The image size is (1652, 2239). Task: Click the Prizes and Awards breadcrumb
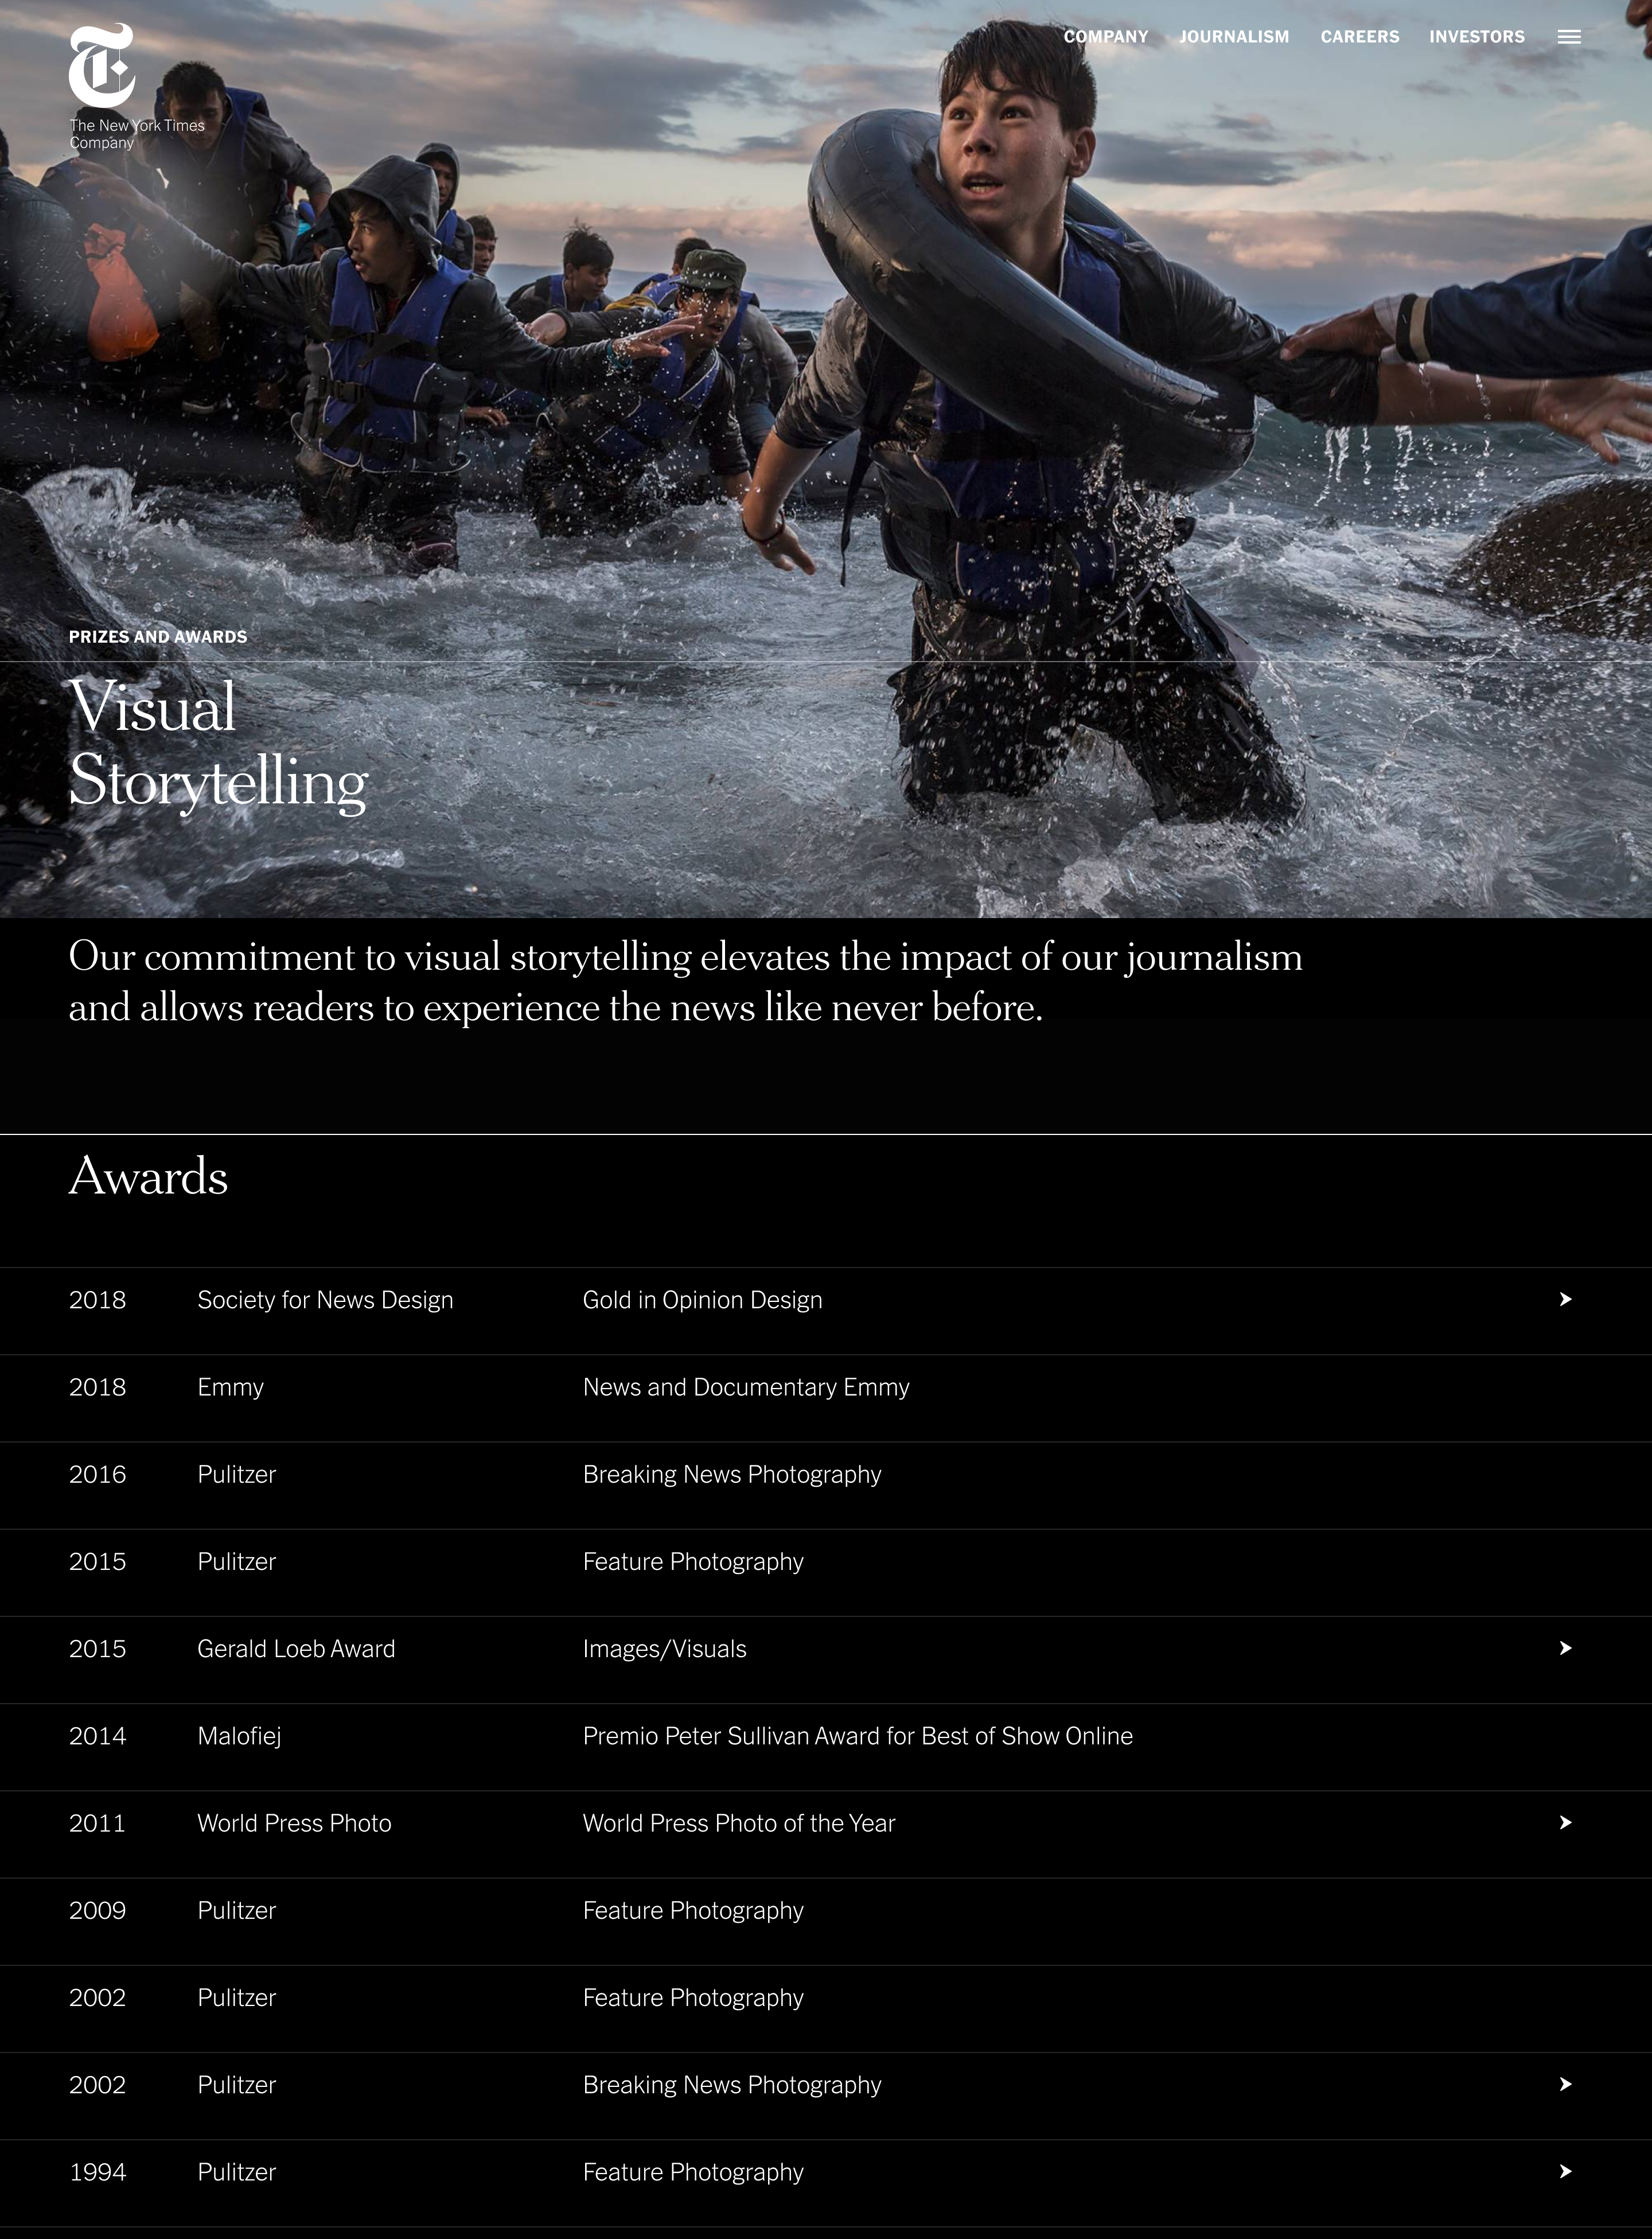(158, 636)
